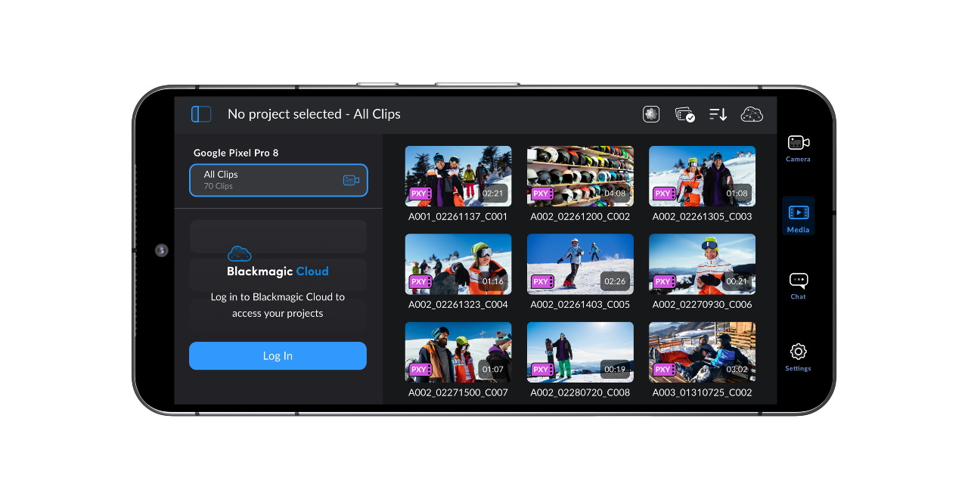The height and width of the screenshot is (499, 968).
Task: Open clip selection filter with checkmark icon
Action: (684, 113)
